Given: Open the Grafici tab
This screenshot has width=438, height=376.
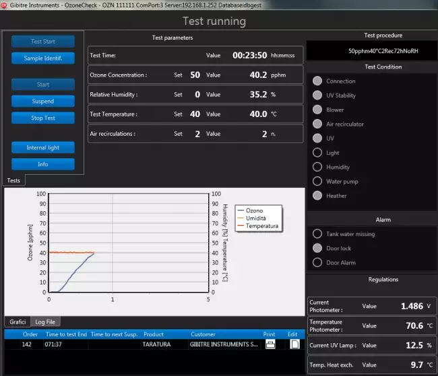Looking at the screenshot, I should click(x=18, y=322).
